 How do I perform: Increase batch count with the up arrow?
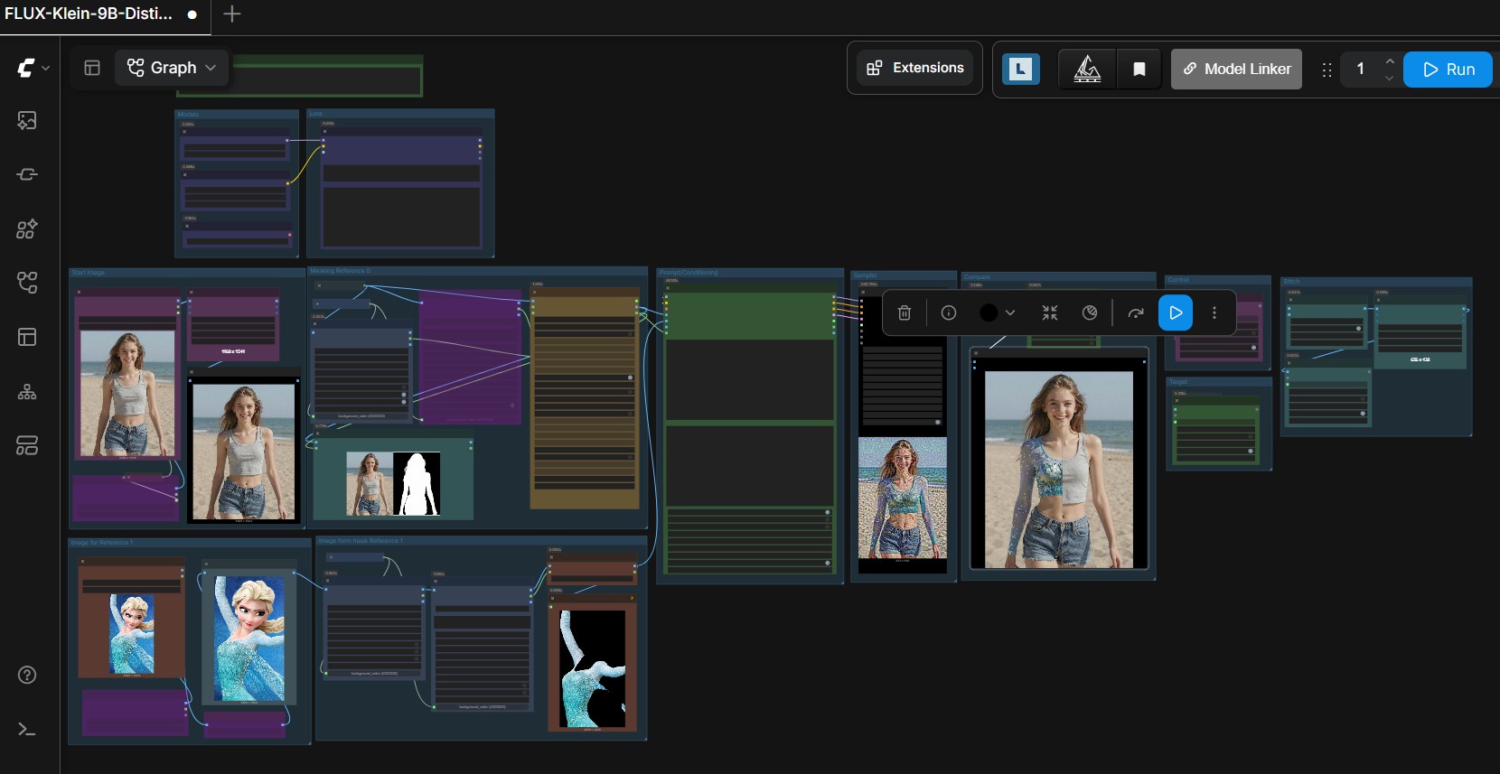click(x=1390, y=61)
